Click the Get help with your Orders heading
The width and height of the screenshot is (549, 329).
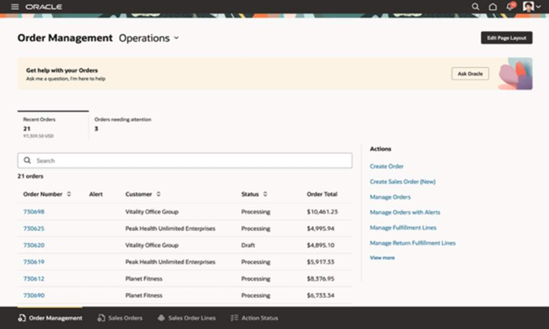point(62,70)
